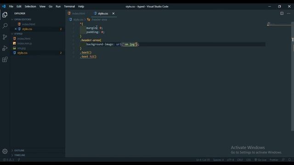Open style.css in the ITYPED folder
Image resolution: width=294 pixels, height=165 pixels.
(x=23, y=53)
